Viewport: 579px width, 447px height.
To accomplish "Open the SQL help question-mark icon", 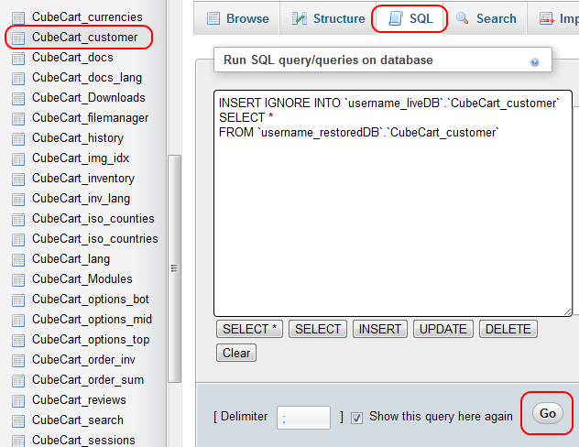I will (x=534, y=62).
